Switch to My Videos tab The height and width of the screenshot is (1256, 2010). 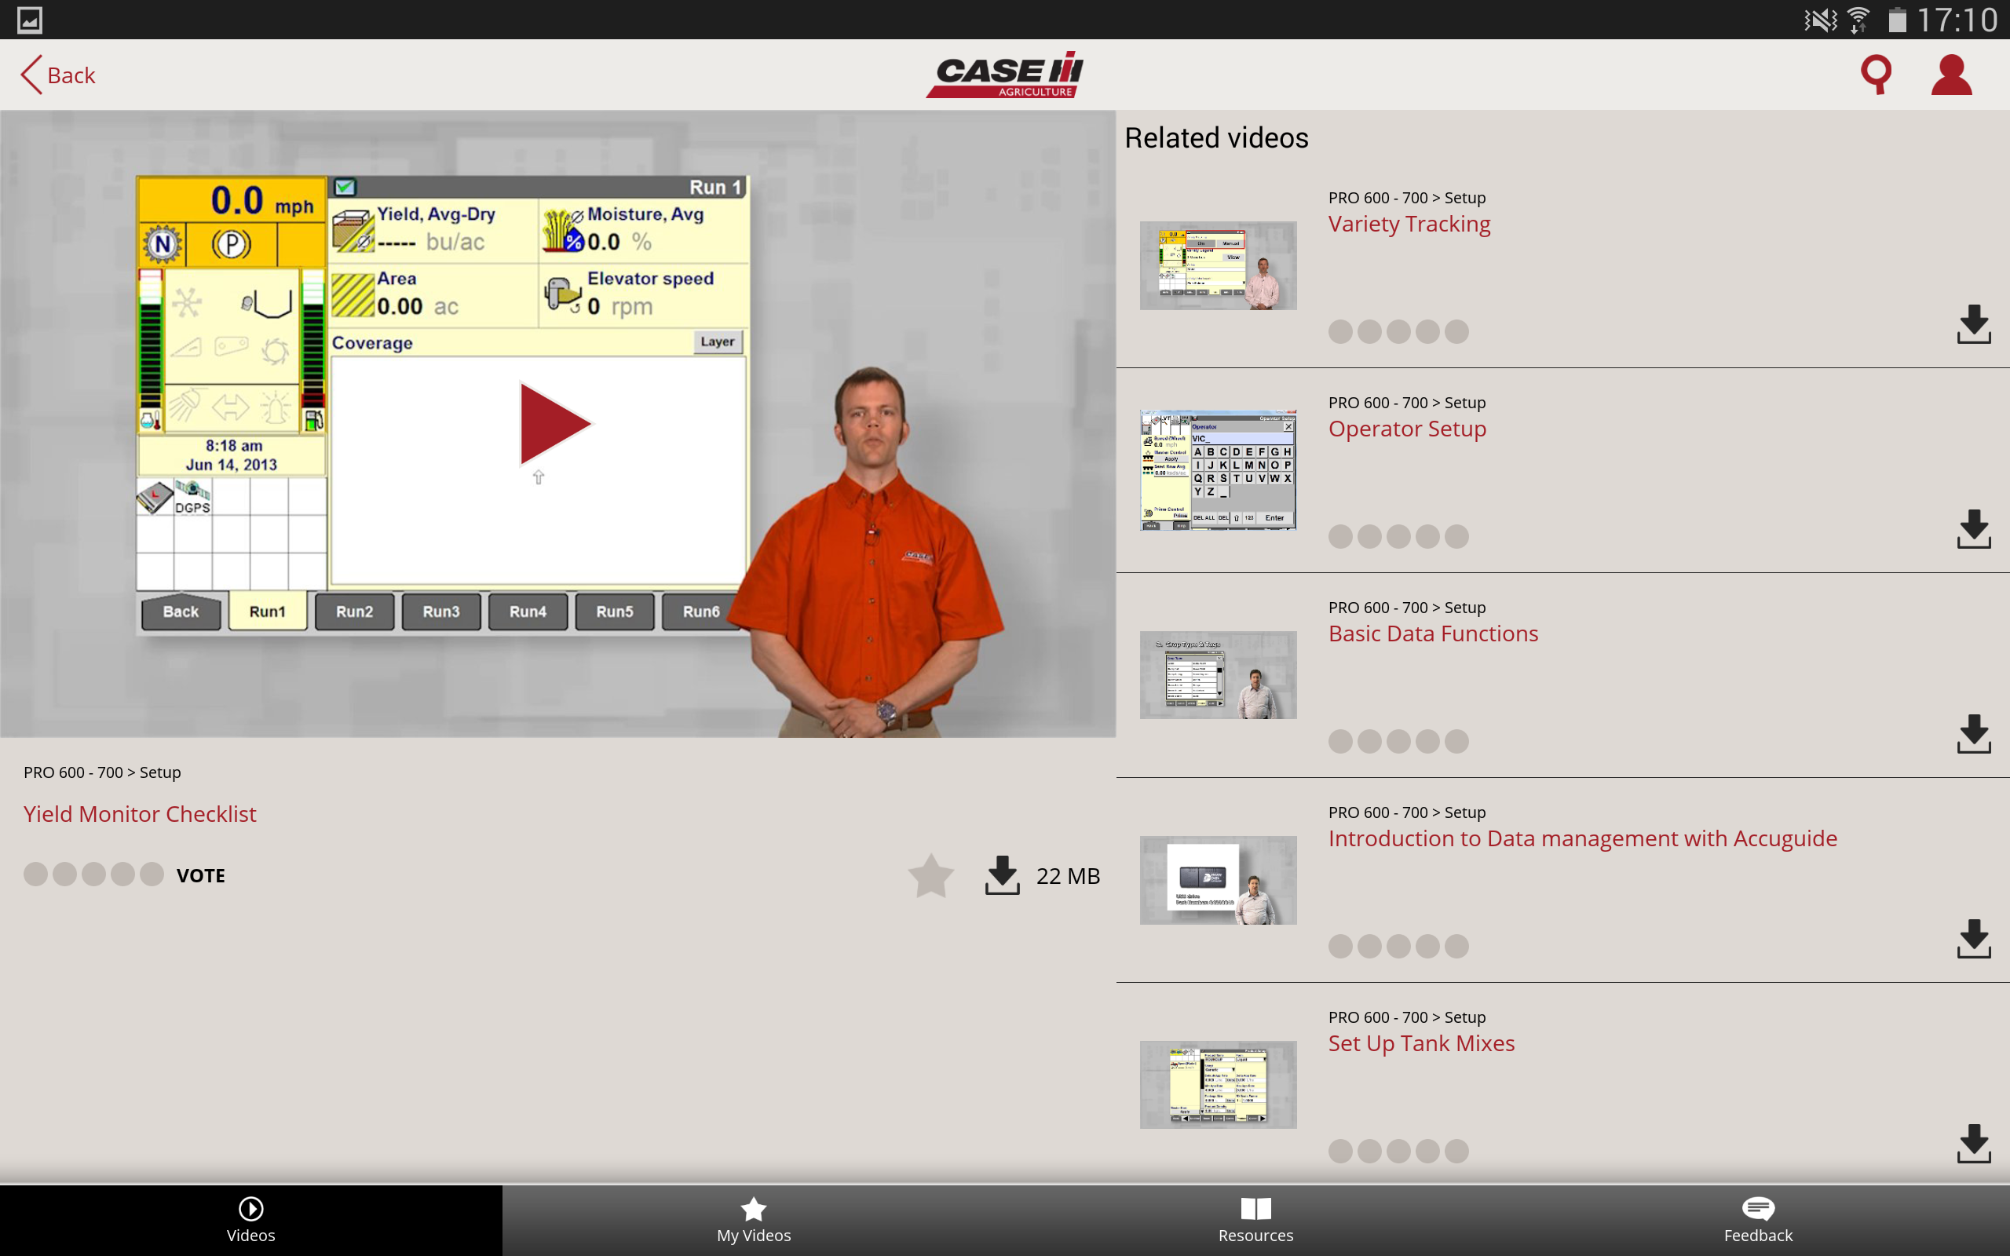click(x=755, y=1220)
